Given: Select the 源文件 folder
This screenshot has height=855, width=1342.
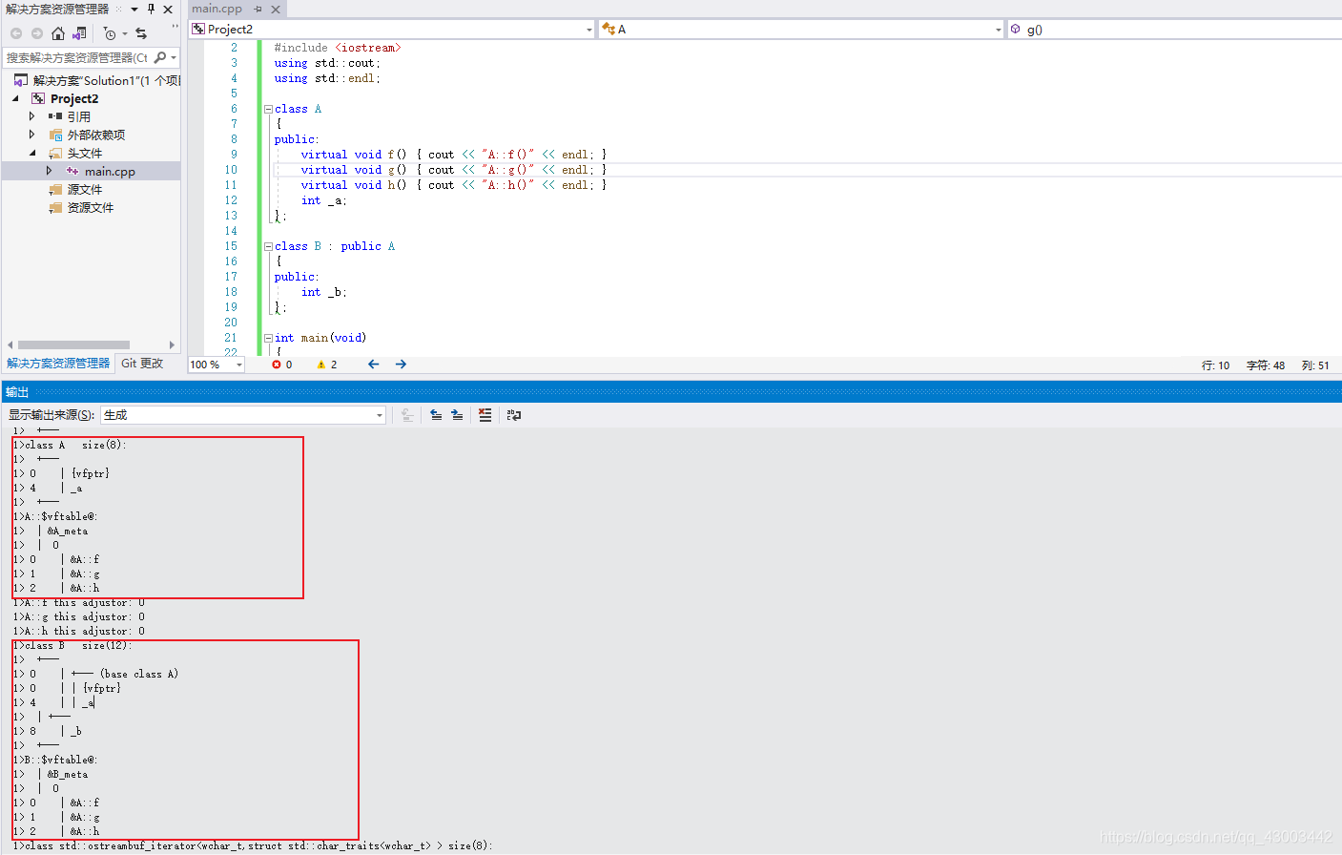Looking at the screenshot, I should pyautogui.click(x=84, y=189).
